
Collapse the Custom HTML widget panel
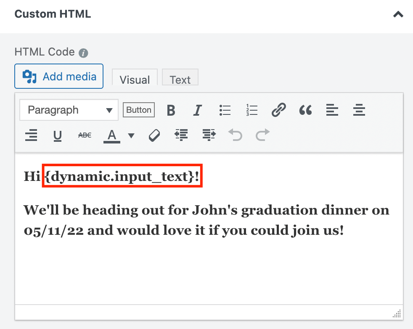(398, 14)
